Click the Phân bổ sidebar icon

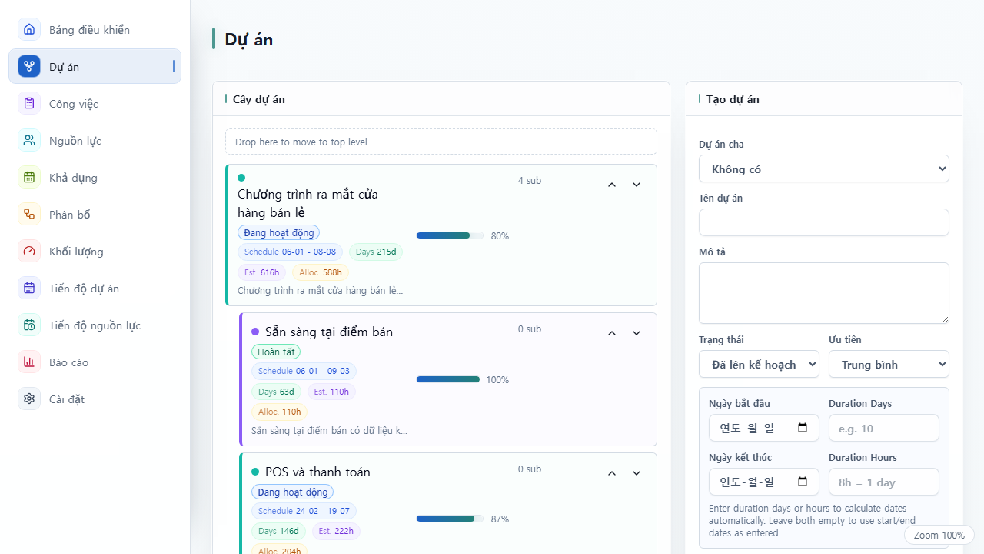[x=29, y=215]
